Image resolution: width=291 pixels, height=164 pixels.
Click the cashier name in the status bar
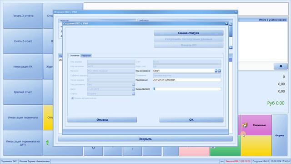(35, 161)
